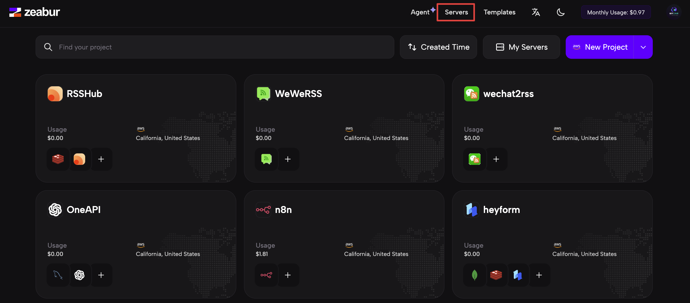Screen dimensions: 690x303
Task: Click the user avatar in header
Action: point(674,12)
